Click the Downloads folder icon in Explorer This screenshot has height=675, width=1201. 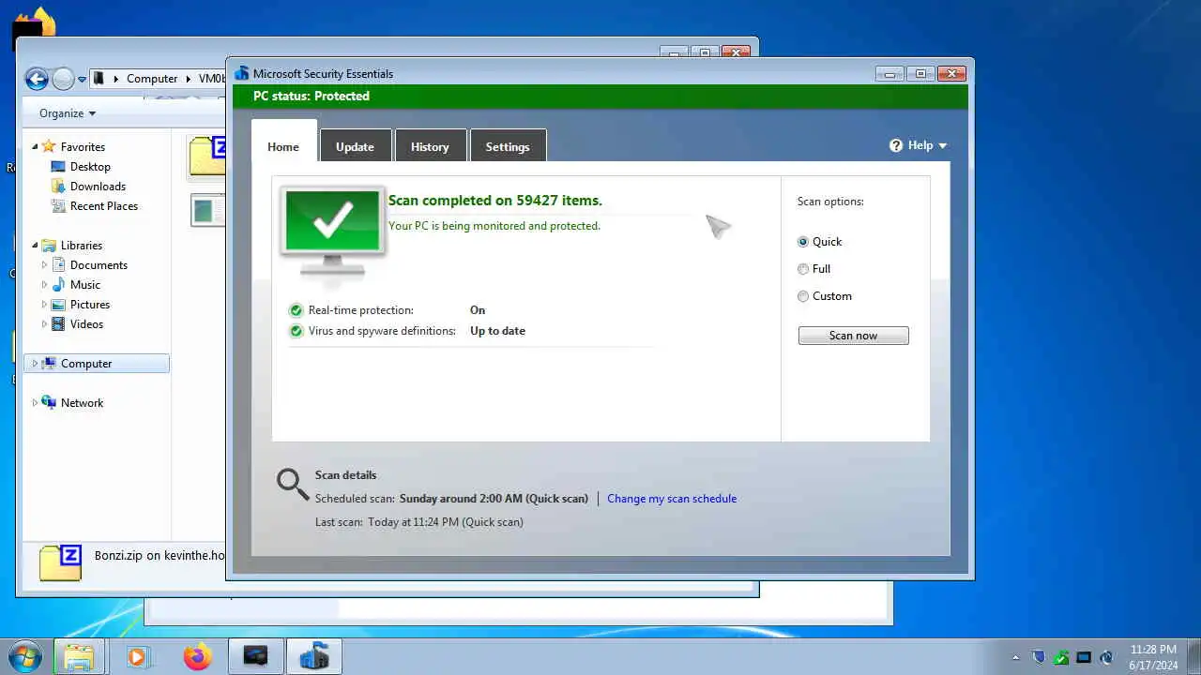tap(58, 186)
